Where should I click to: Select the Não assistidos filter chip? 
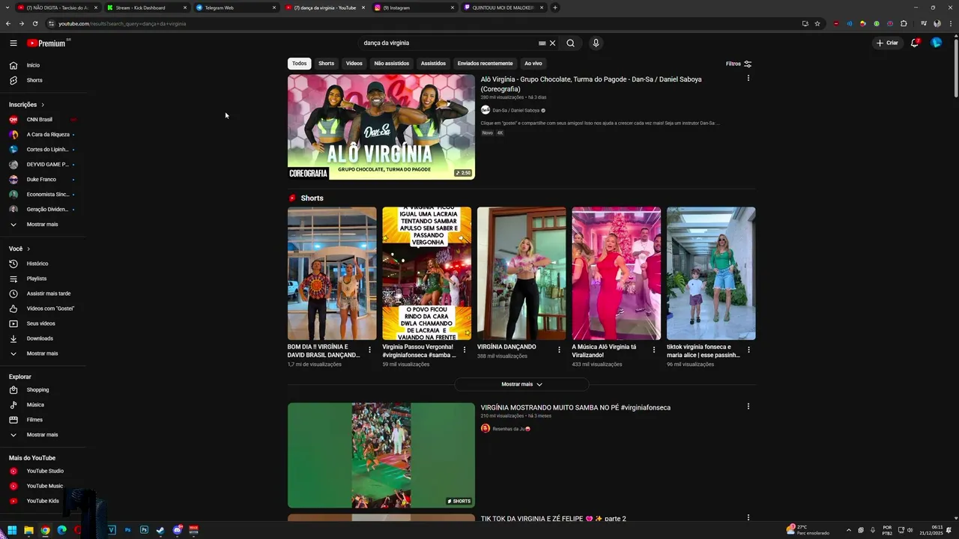pos(391,64)
